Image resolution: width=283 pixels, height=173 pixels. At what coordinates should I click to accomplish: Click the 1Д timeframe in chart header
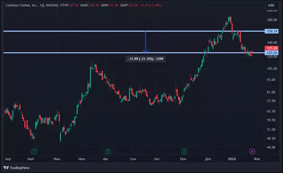coord(42,5)
